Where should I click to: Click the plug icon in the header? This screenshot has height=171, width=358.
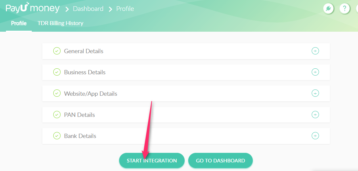(328, 9)
